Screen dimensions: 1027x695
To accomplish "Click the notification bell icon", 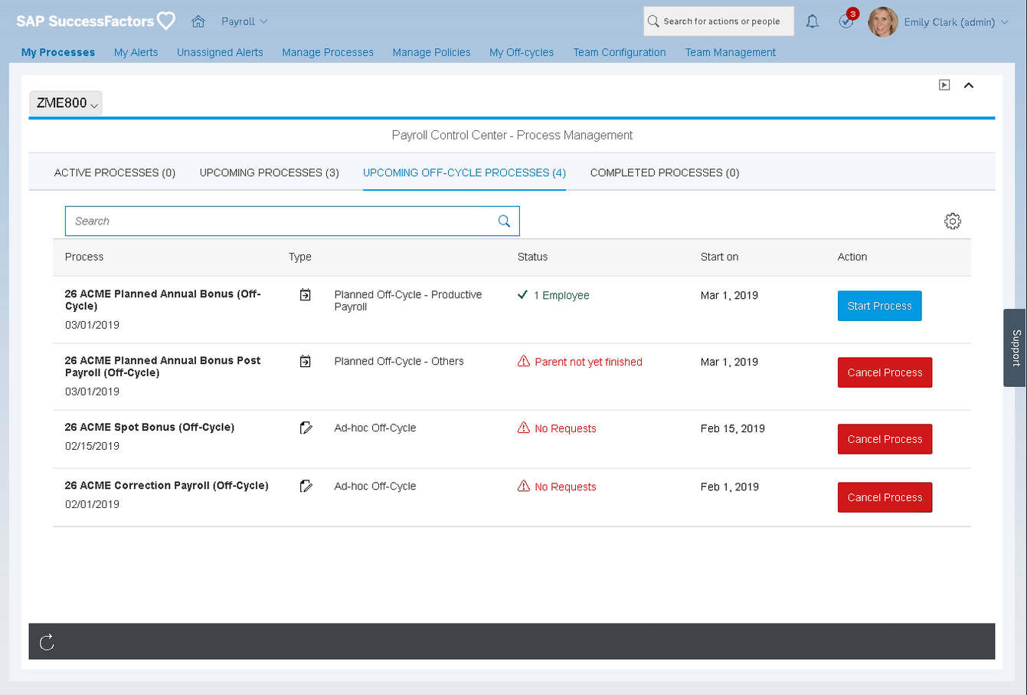I will point(812,21).
